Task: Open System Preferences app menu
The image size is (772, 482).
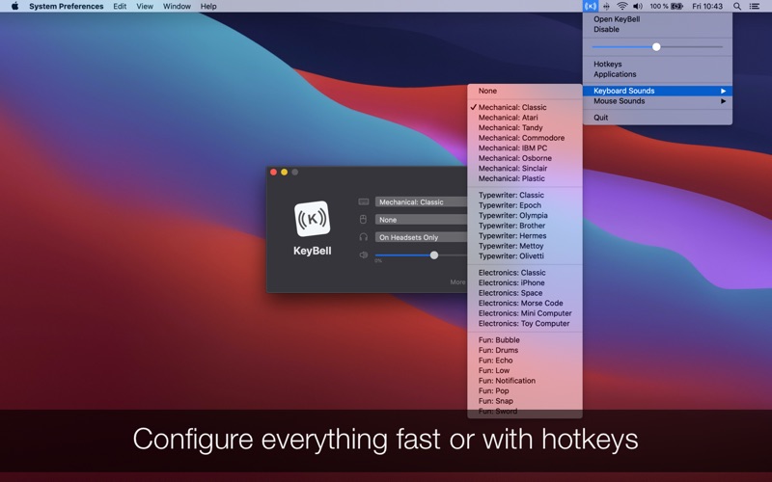Action: coord(66,7)
